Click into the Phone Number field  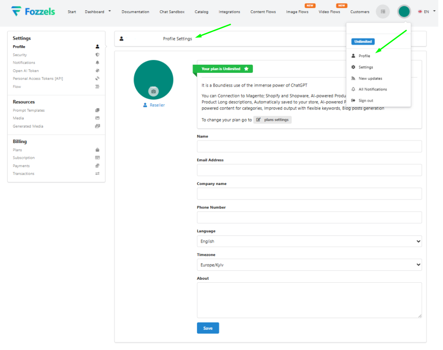pyautogui.click(x=309, y=218)
